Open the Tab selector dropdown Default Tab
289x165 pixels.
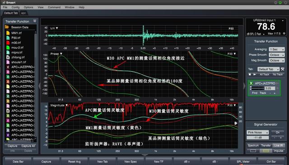(268, 69)
